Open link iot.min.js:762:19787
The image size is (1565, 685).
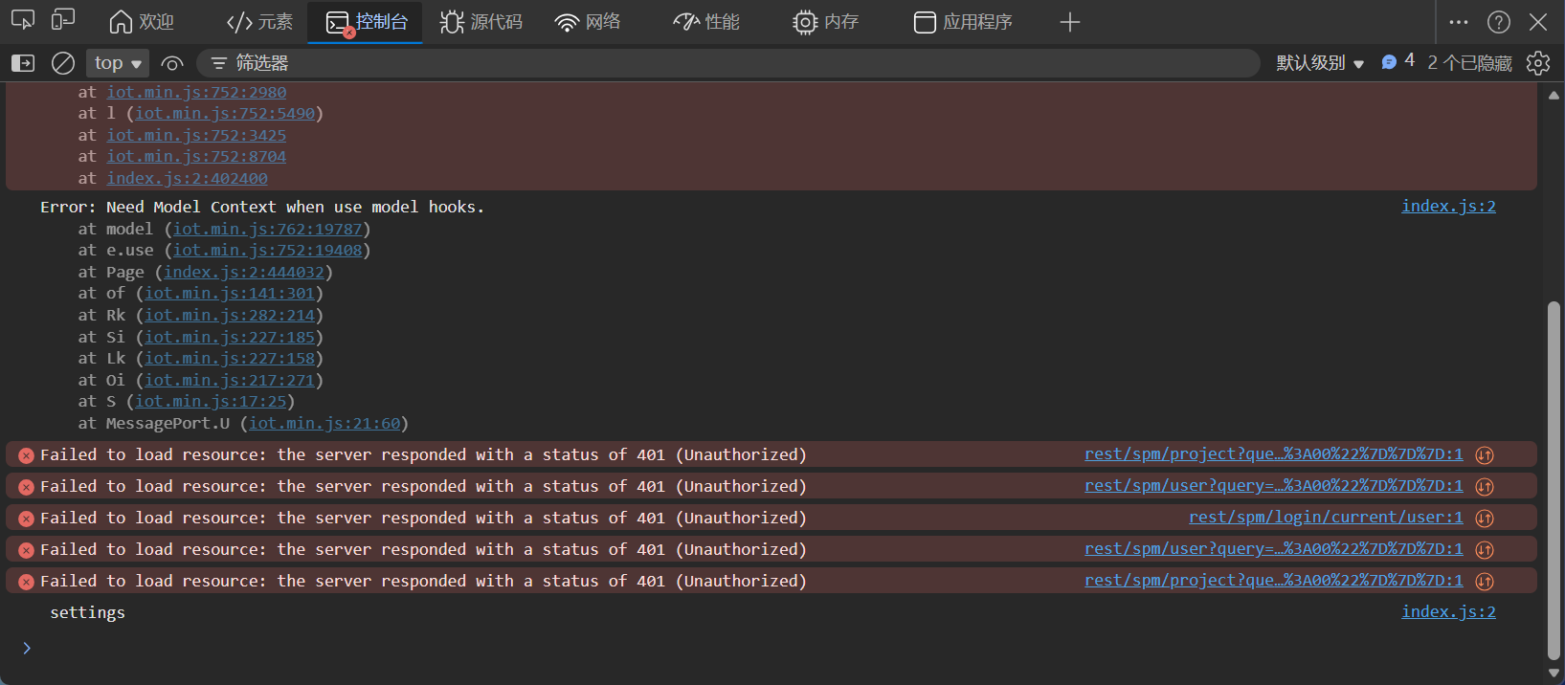coord(267,229)
